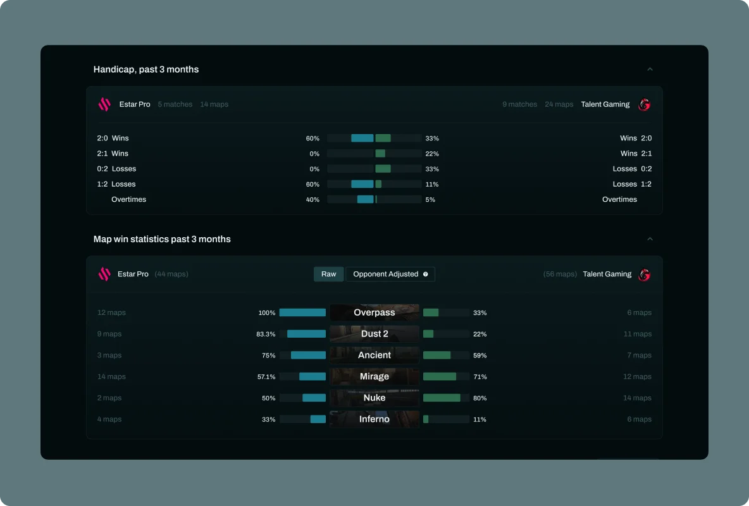Click '5 matches' under Estar Pro
Image resolution: width=749 pixels, height=506 pixels.
tap(175, 104)
